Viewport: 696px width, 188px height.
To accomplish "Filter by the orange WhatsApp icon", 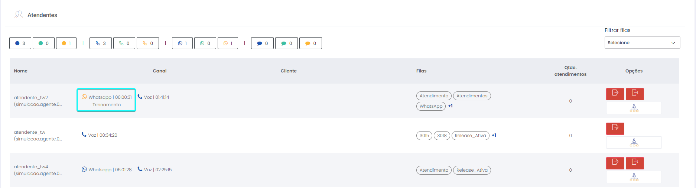I will pos(228,43).
